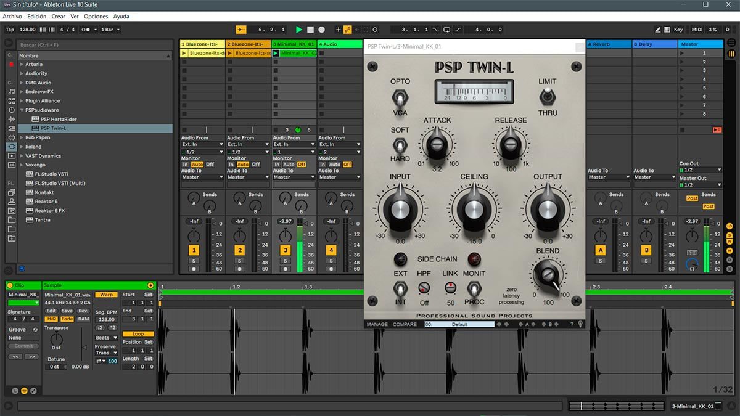Flip the EXT/INT side chain switch
The height and width of the screenshot is (416, 740).
[401, 288]
